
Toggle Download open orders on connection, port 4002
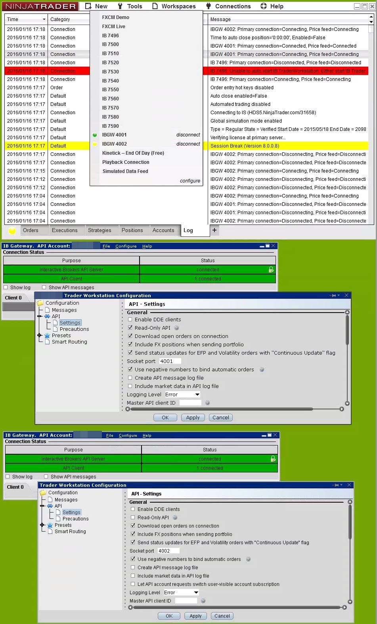click(x=133, y=526)
